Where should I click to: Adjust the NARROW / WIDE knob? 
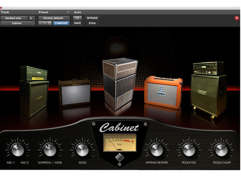click(50, 150)
